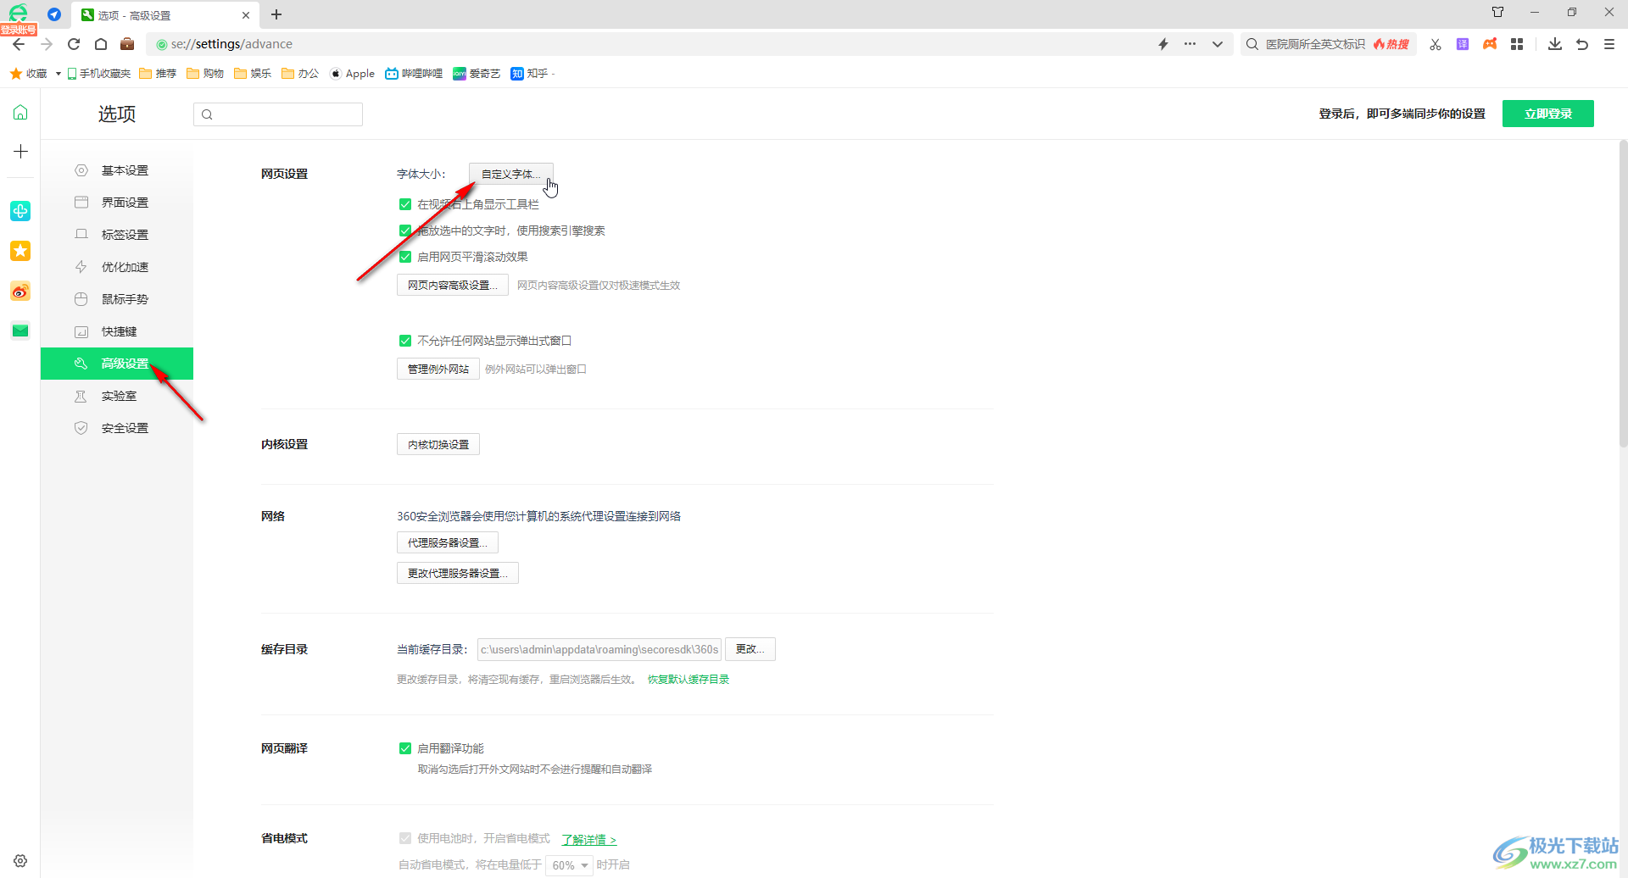The height and width of the screenshot is (878, 1628).
Task: Select 基本设置 in settings sidebar
Action: pos(117,170)
